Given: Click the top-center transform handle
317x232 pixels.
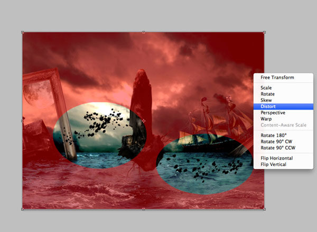Looking at the screenshot, I should pos(143,32).
